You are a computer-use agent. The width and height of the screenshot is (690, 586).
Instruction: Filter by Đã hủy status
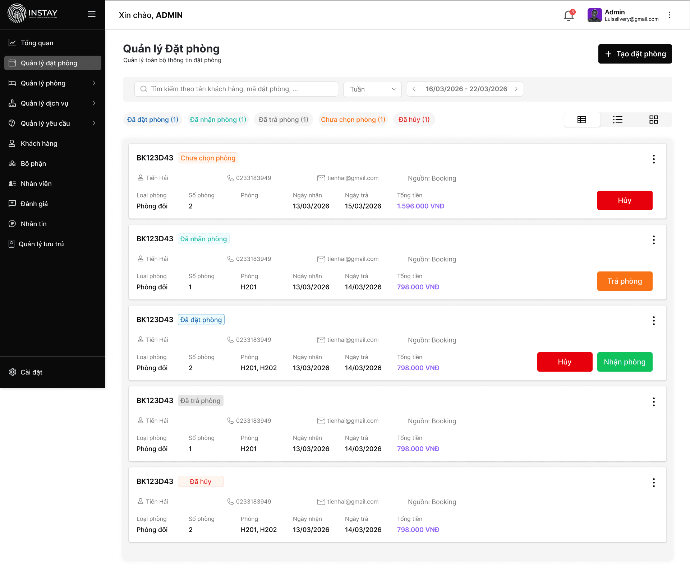click(x=414, y=120)
